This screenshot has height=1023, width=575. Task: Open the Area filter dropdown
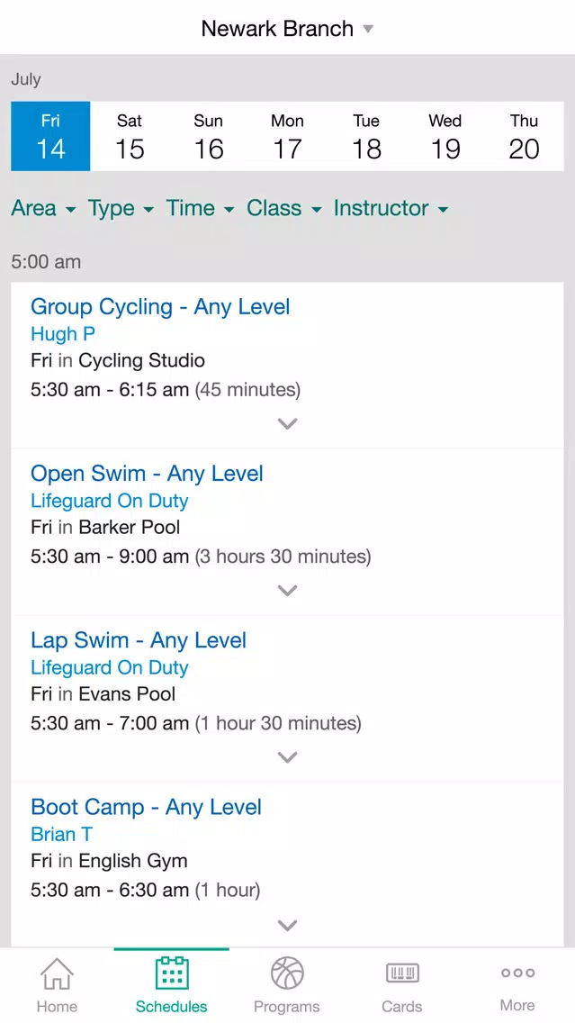pos(44,208)
